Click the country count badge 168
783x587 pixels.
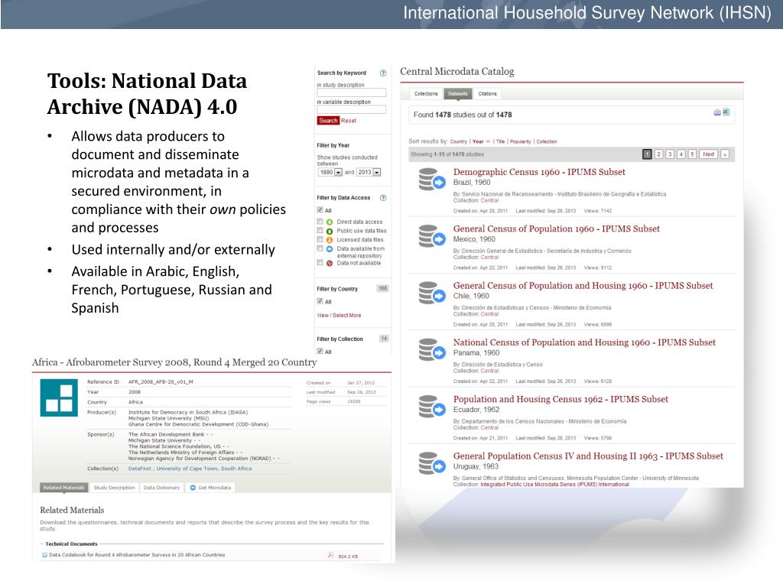[x=382, y=288]
